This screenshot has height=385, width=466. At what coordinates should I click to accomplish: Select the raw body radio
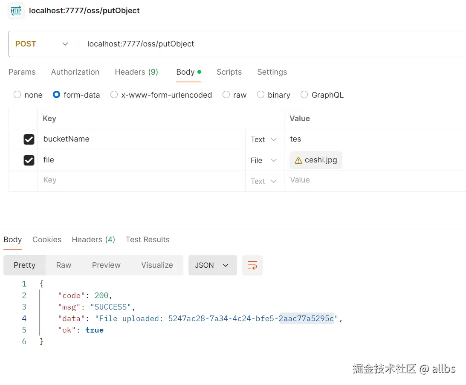point(226,95)
